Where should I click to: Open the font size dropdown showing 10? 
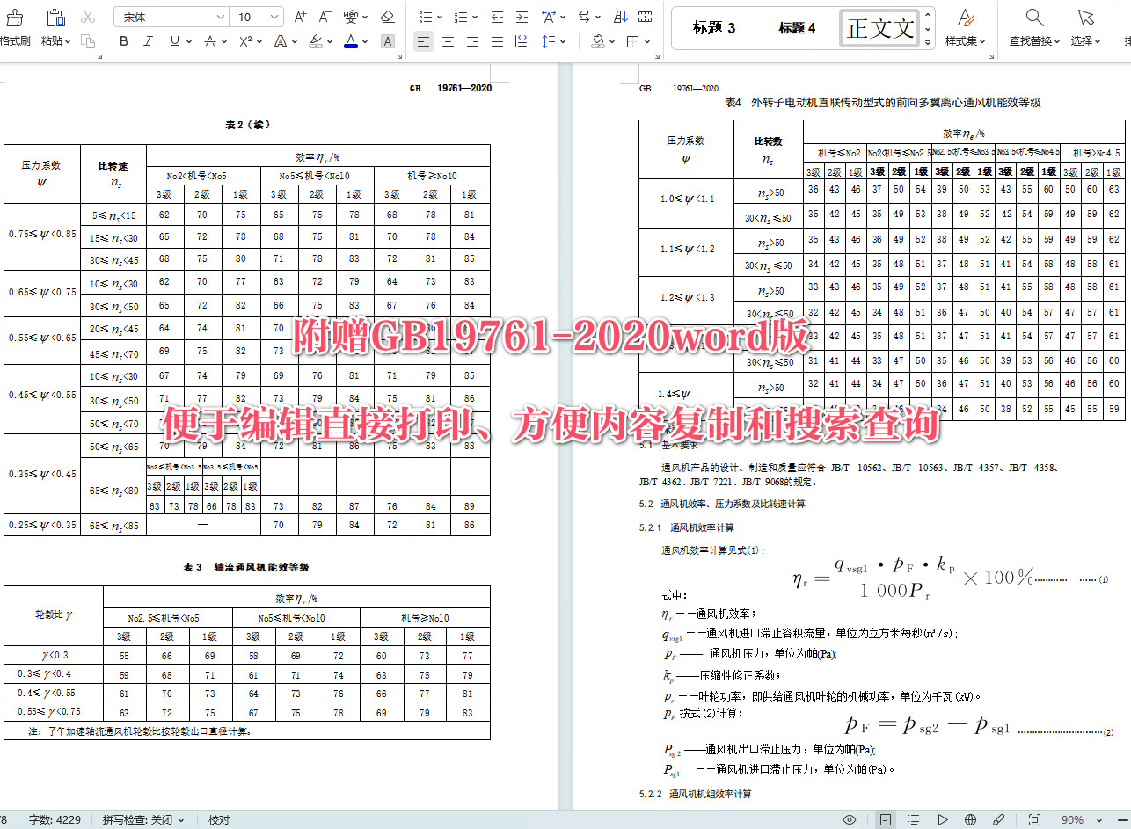(x=255, y=16)
